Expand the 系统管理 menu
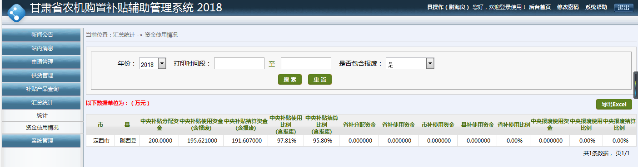 42,141
